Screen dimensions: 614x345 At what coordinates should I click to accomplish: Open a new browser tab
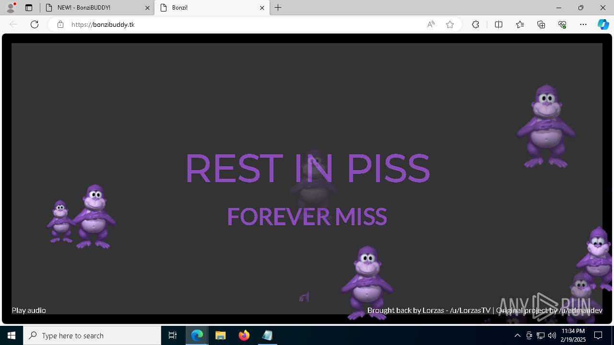[x=278, y=8]
